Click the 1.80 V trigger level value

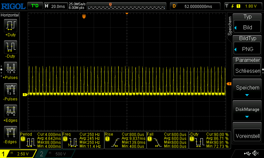point(251,6)
